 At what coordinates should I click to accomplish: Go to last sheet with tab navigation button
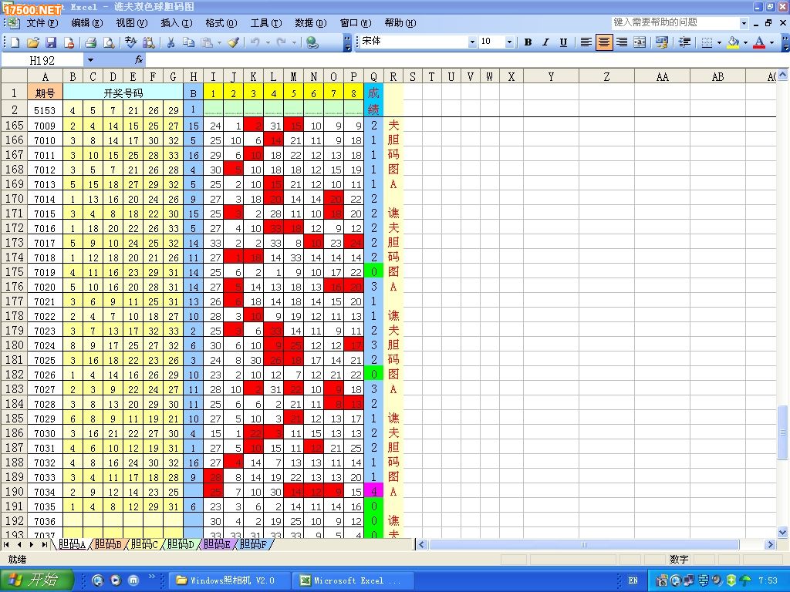click(x=45, y=545)
